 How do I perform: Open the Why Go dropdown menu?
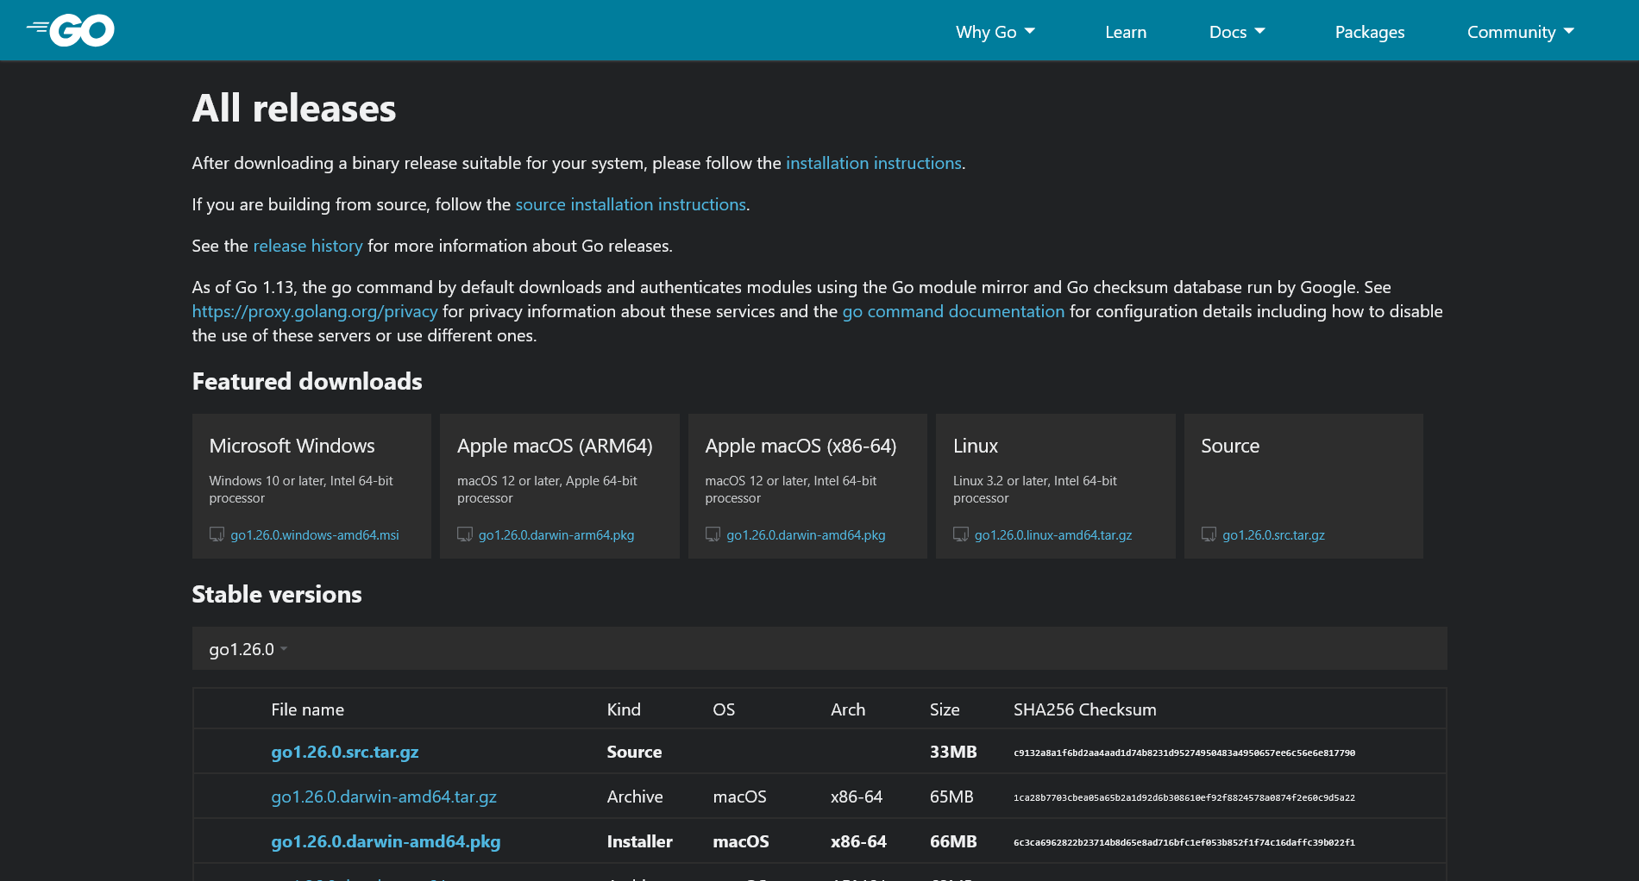click(995, 32)
